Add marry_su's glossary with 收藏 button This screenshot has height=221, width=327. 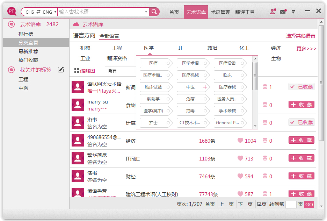[301, 105]
